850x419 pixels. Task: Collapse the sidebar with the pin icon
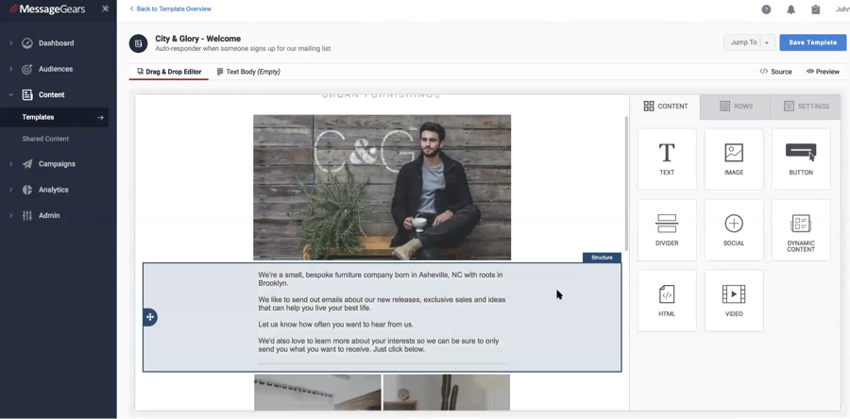click(x=105, y=8)
